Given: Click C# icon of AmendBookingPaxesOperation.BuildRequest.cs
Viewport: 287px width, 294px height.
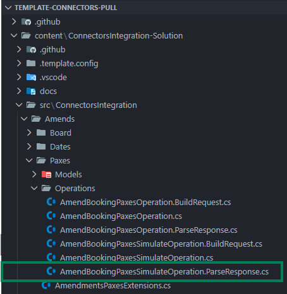Looking at the screenshot, I should (51, 202).
